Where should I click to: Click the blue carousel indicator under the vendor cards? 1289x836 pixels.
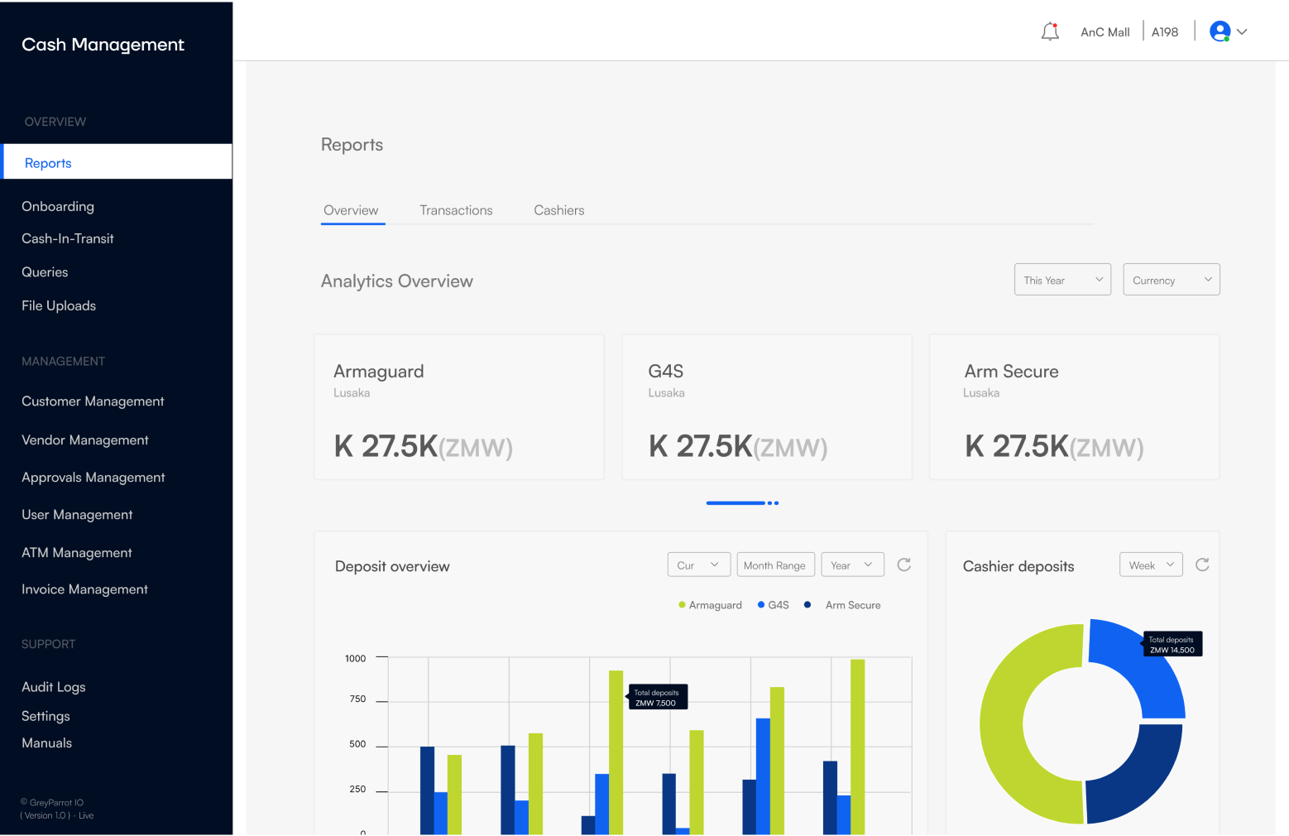tap(735, 502)
